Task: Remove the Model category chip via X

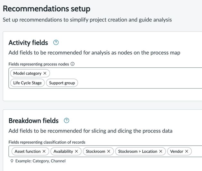Action: [x=45, y=73]
